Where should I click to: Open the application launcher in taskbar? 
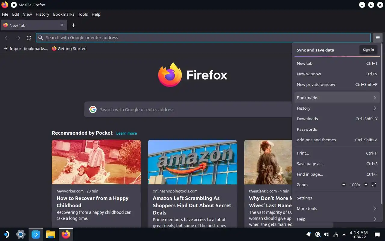tap(6, 234)
